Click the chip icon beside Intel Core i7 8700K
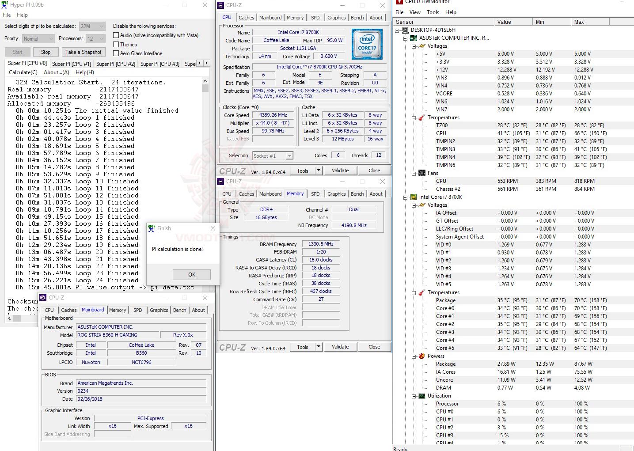634x451 pixels. click(413, 197)
